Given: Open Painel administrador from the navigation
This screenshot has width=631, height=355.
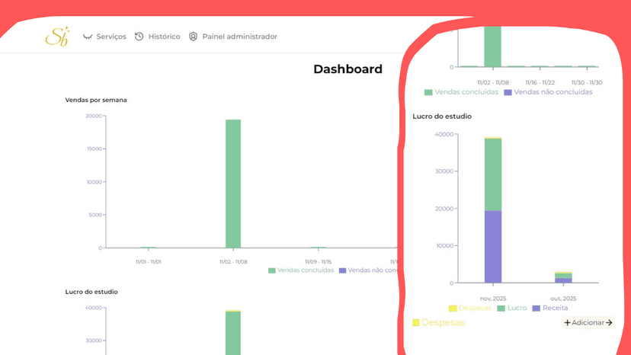Looking at the screenshot, I should pos(239,37).
